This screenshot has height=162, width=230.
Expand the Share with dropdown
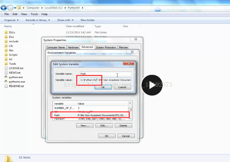[x=65, y=20]
